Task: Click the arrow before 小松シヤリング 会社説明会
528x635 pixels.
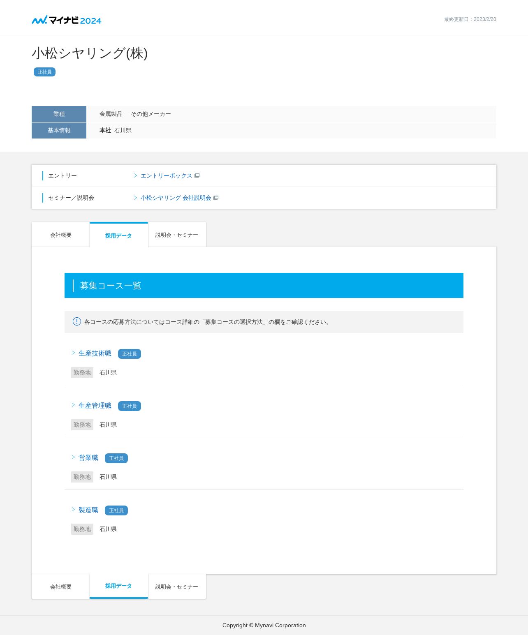Action: (135, 198)
